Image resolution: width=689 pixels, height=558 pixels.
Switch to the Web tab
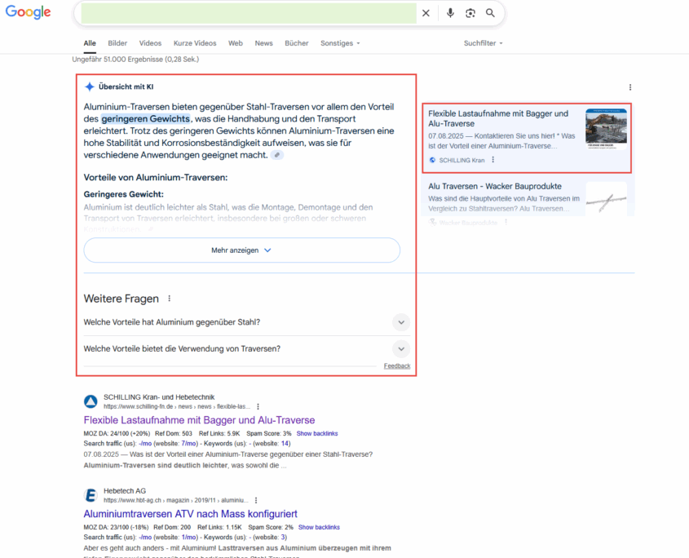tap(236, 43)
